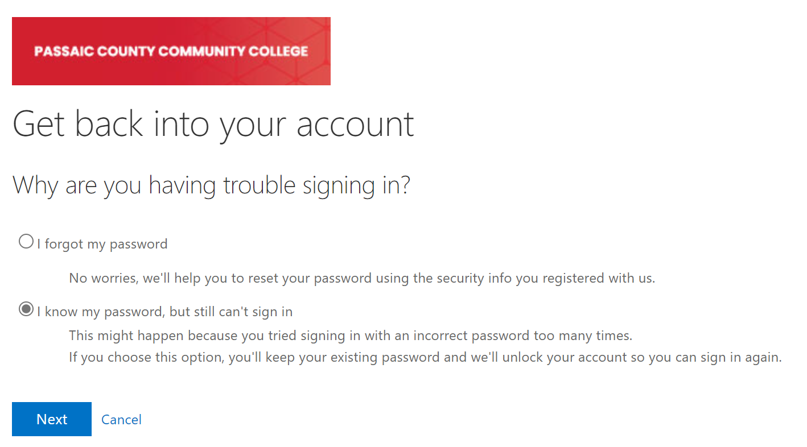Screen dimensions: 807x447
Task: Click "Why are you having trouble signing in?" subheading
Action: pyautogui.click(x=211, y=187)
